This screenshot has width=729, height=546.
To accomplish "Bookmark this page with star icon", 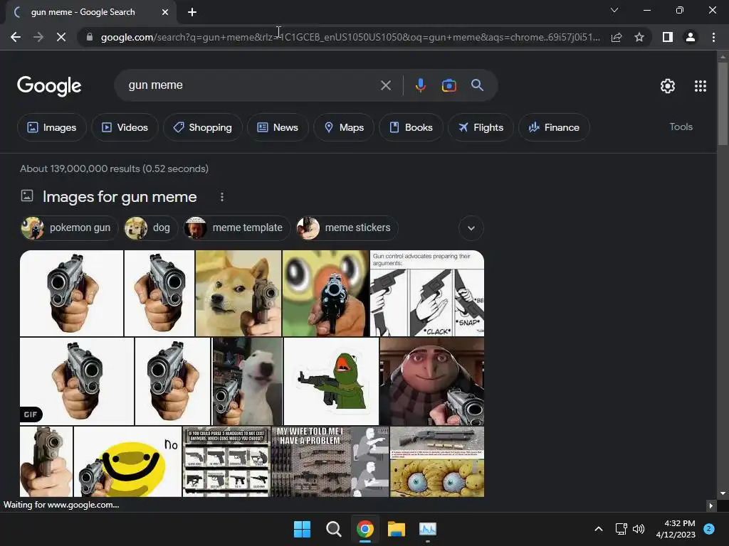I will coord(639,37).
